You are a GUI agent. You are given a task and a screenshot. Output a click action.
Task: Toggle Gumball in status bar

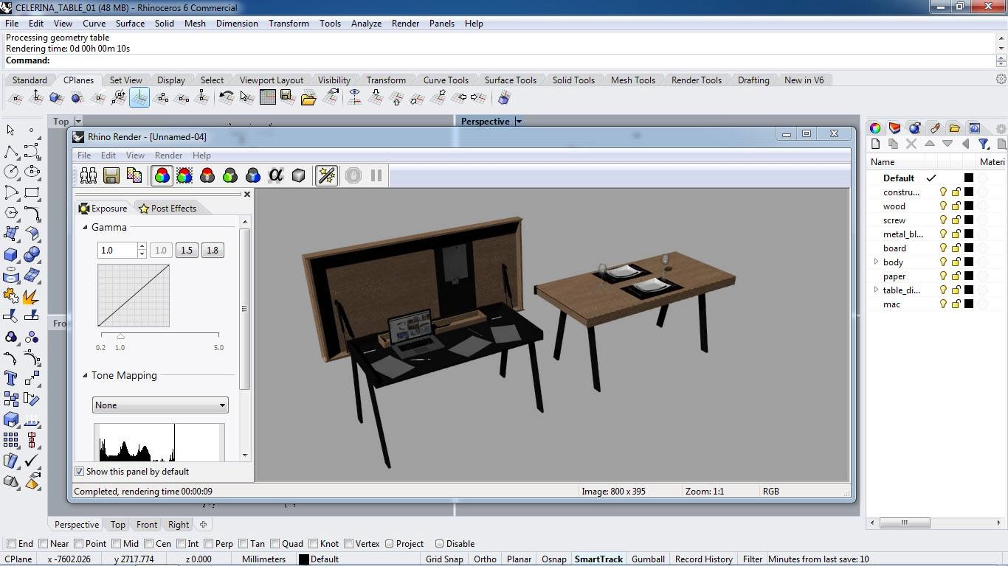click(x=648, y=559)
